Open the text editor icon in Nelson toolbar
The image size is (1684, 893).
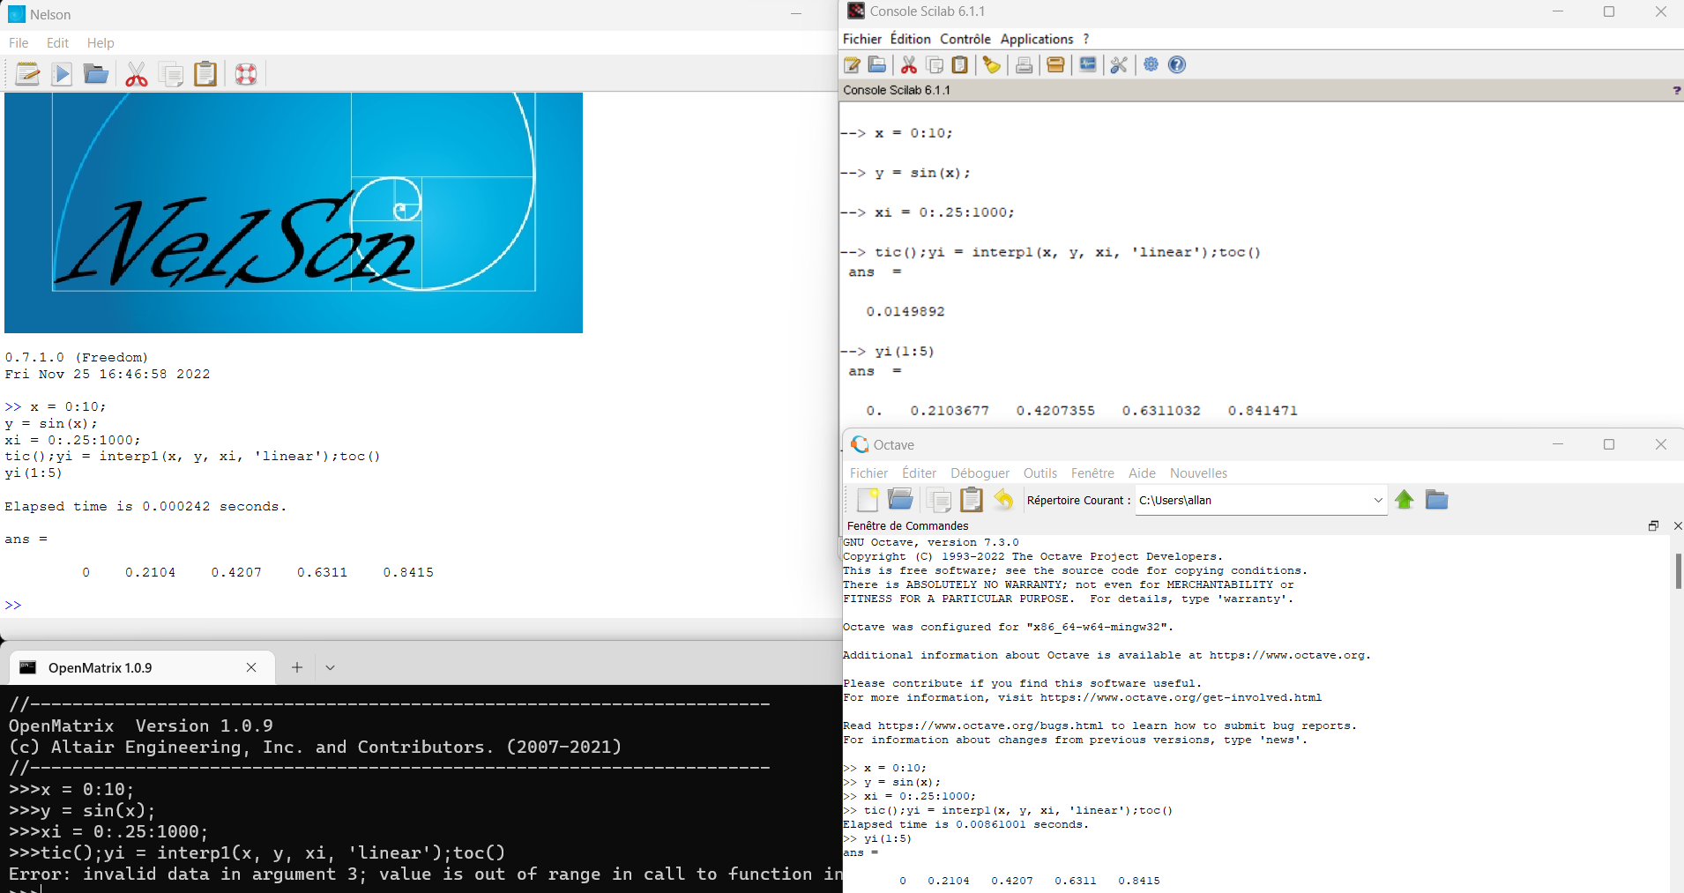(28, 74)
